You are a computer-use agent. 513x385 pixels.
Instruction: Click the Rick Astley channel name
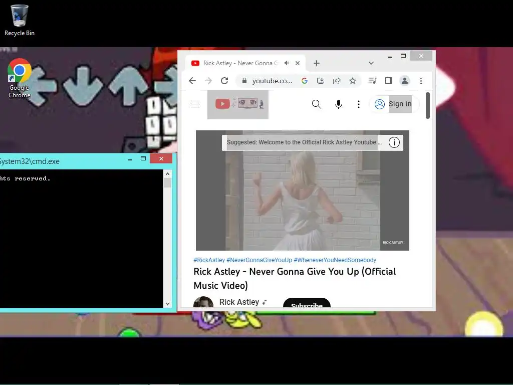point(239,302)
